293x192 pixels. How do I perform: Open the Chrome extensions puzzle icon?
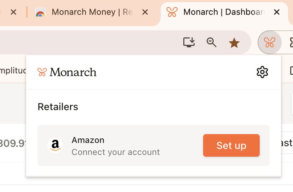(291, 42)
